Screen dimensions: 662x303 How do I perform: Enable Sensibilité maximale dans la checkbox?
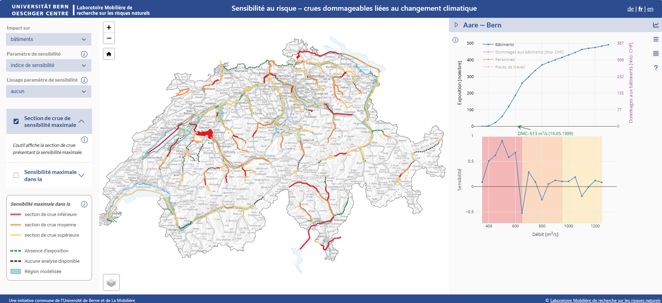(16, 175)
